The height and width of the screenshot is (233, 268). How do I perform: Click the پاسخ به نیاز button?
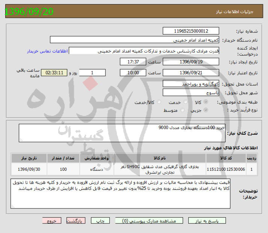(x=207, y=221)
